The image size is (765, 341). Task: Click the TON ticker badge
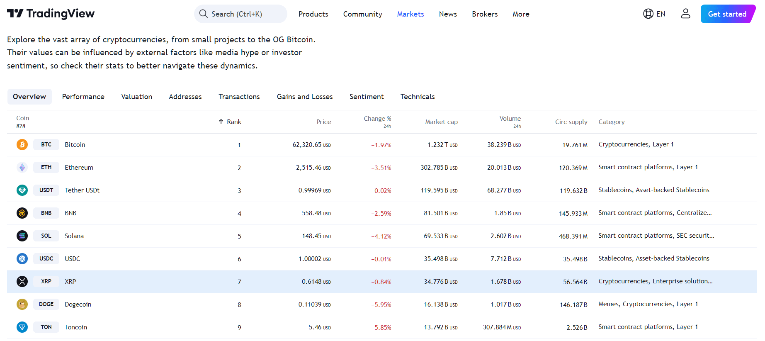(x=46, y=327)
